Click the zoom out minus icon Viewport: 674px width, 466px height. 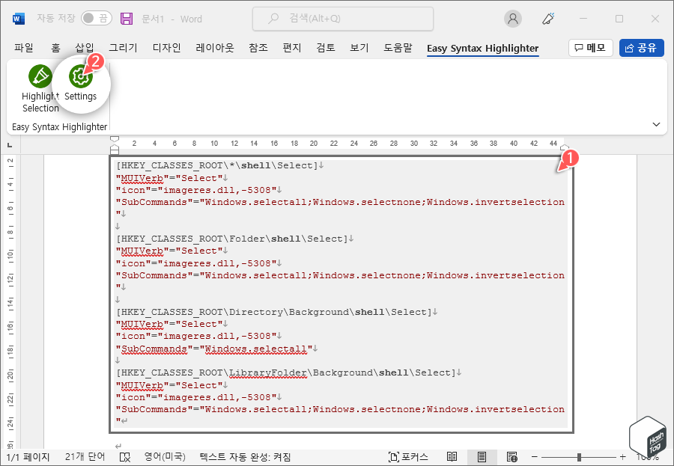(x=534, y=456)
